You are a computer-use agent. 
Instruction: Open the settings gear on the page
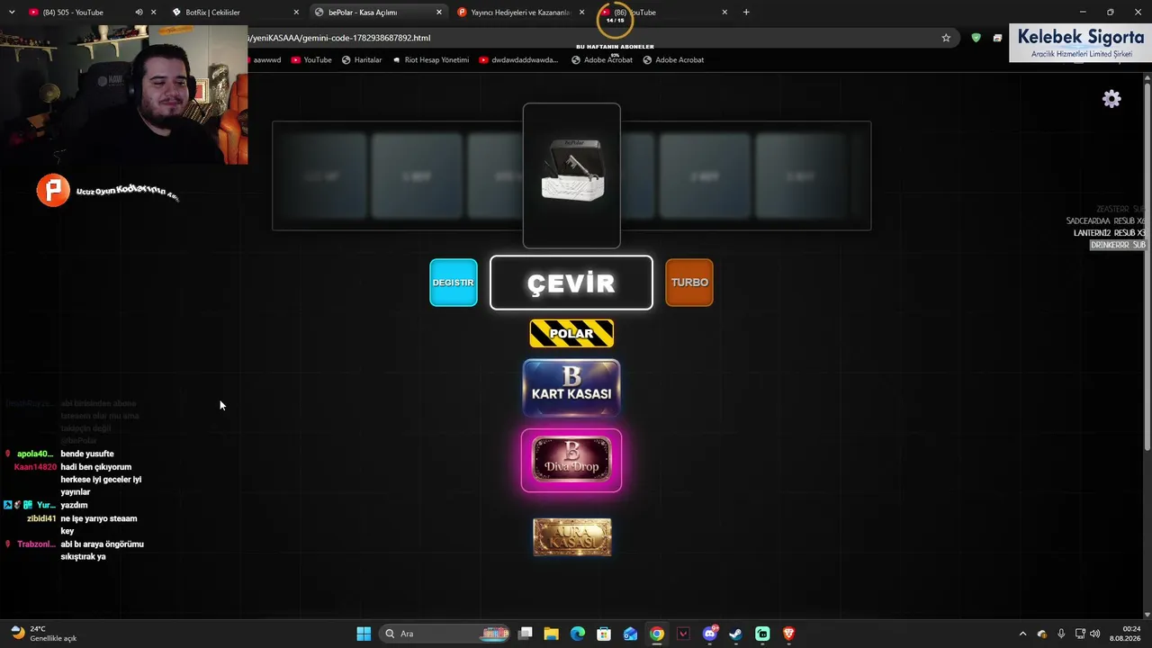click(x=1111, y=99)
